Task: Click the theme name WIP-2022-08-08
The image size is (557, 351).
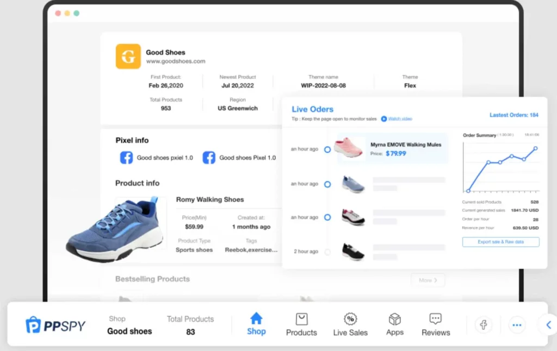Action: click(x=323, y=85)
